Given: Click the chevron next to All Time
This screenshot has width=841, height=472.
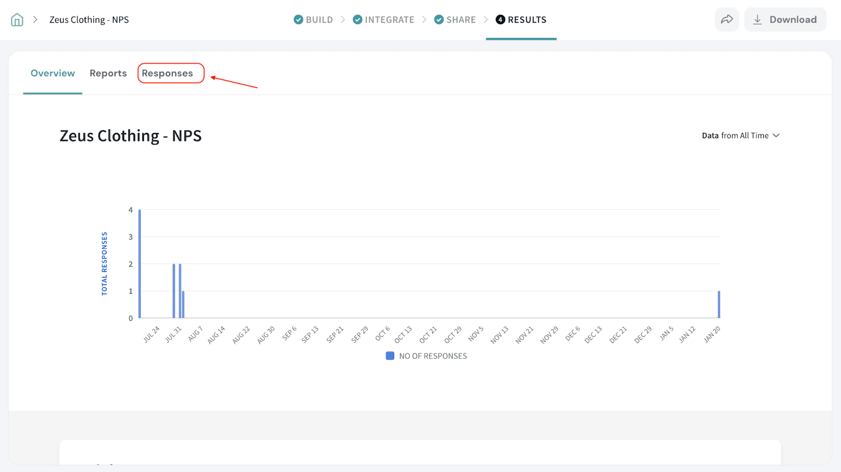Looking at the screenshot, I should point(776,136).
